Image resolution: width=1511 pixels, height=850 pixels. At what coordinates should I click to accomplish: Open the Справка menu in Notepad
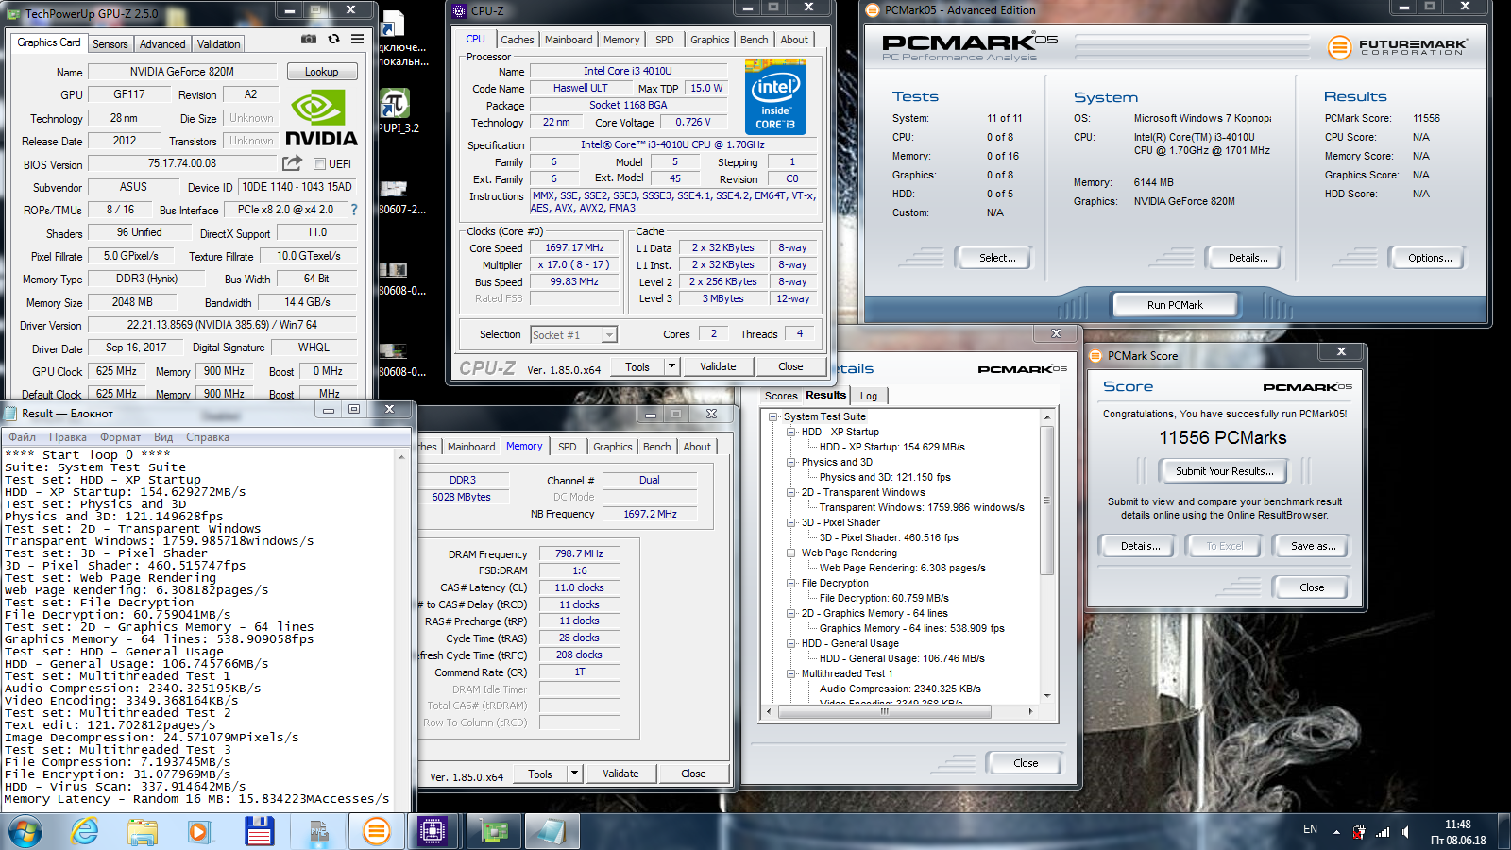click(208, 437)
